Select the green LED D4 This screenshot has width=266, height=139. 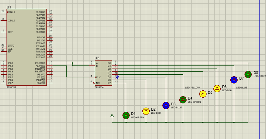[x=183, y=100]
